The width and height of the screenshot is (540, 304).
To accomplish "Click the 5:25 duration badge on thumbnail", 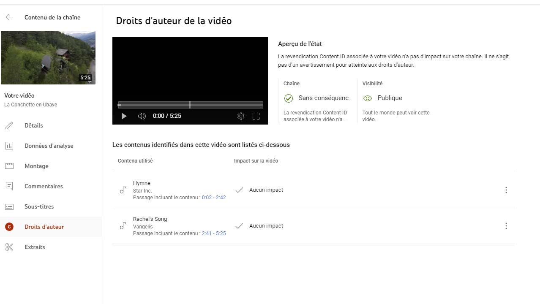I will (85, 78).
